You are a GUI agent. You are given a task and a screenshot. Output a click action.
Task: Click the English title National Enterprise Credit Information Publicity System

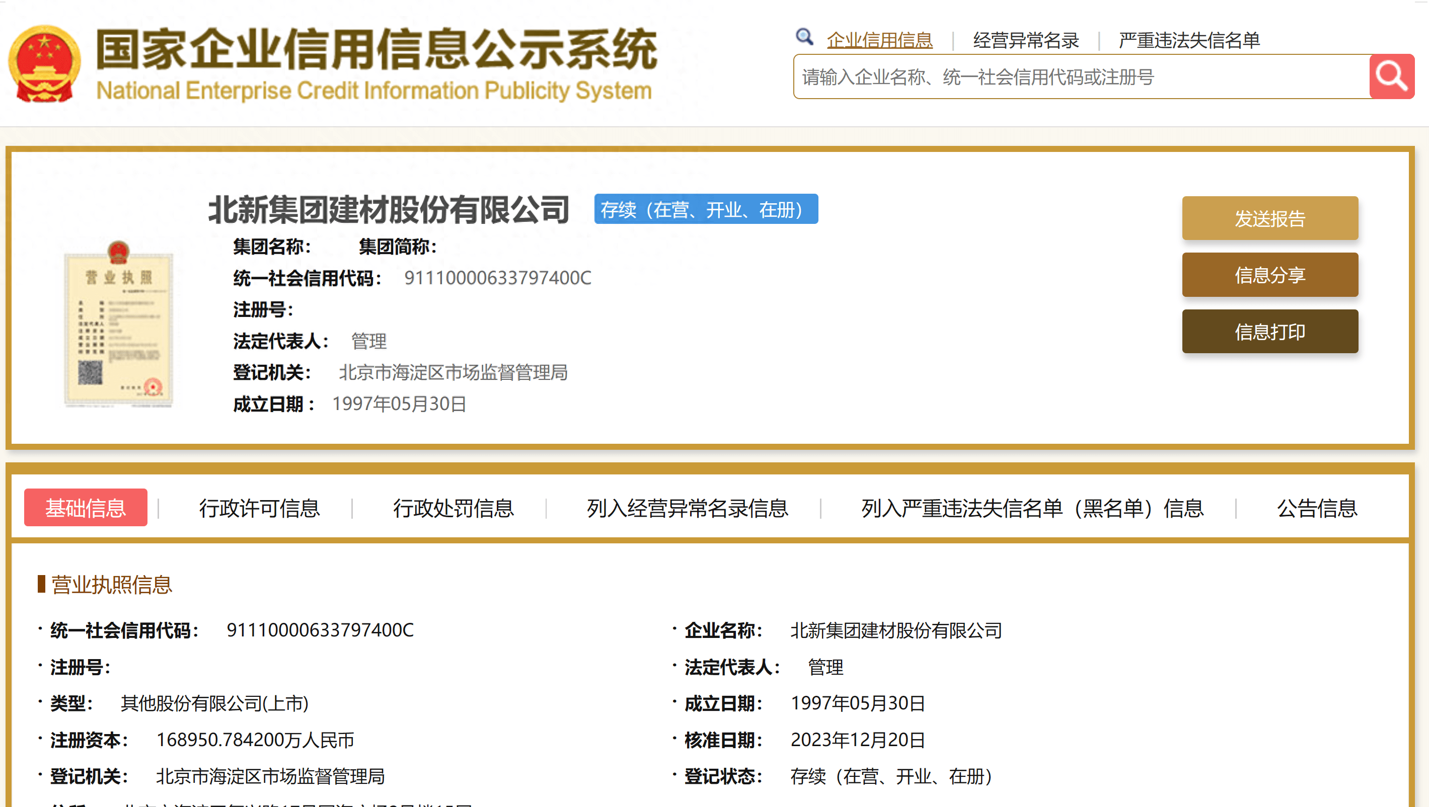374,91
